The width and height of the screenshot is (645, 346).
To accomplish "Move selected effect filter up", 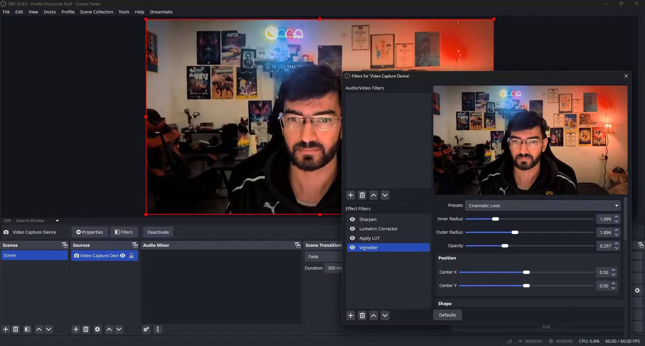I will (374, 315).
